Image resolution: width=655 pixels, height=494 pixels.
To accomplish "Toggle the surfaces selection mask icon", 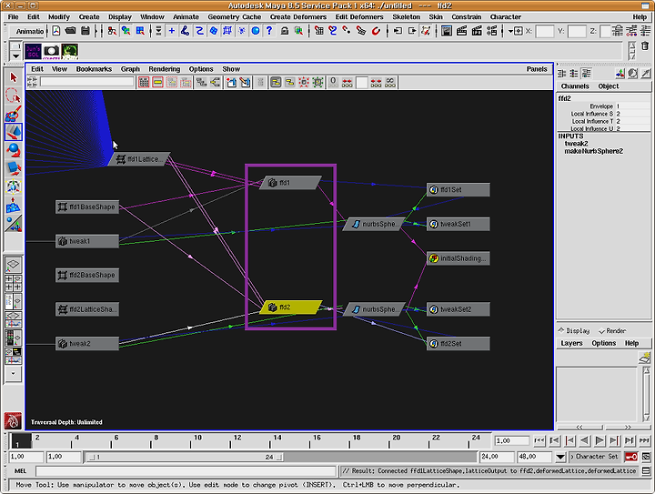I will point(214,31).
